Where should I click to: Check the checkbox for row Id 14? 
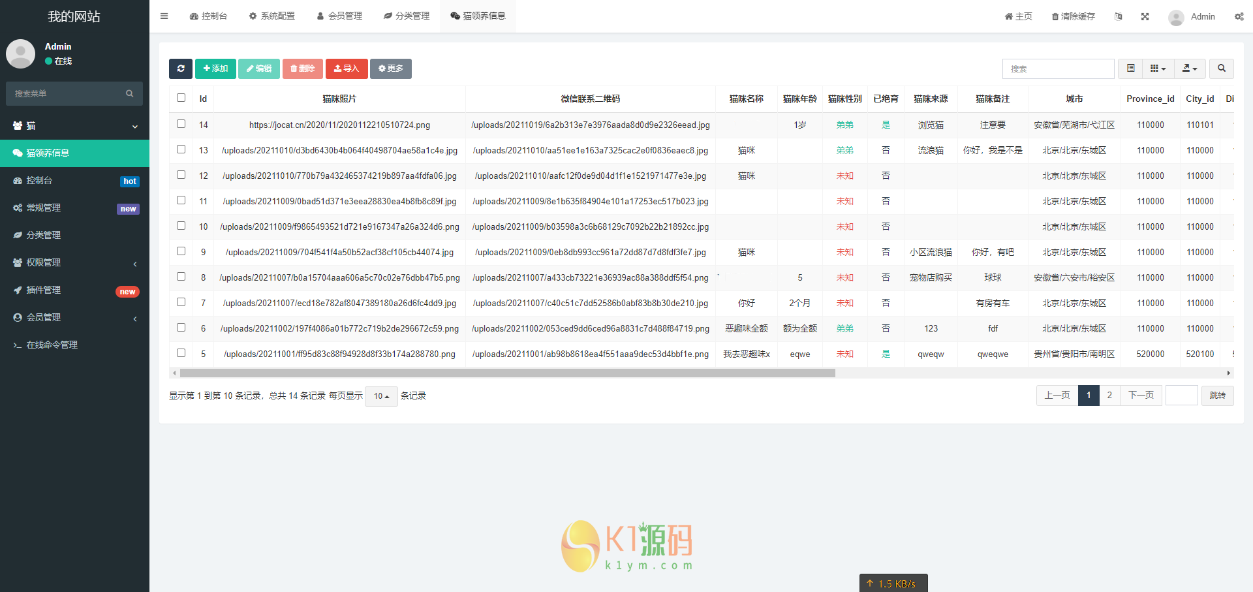click(181, 123)
